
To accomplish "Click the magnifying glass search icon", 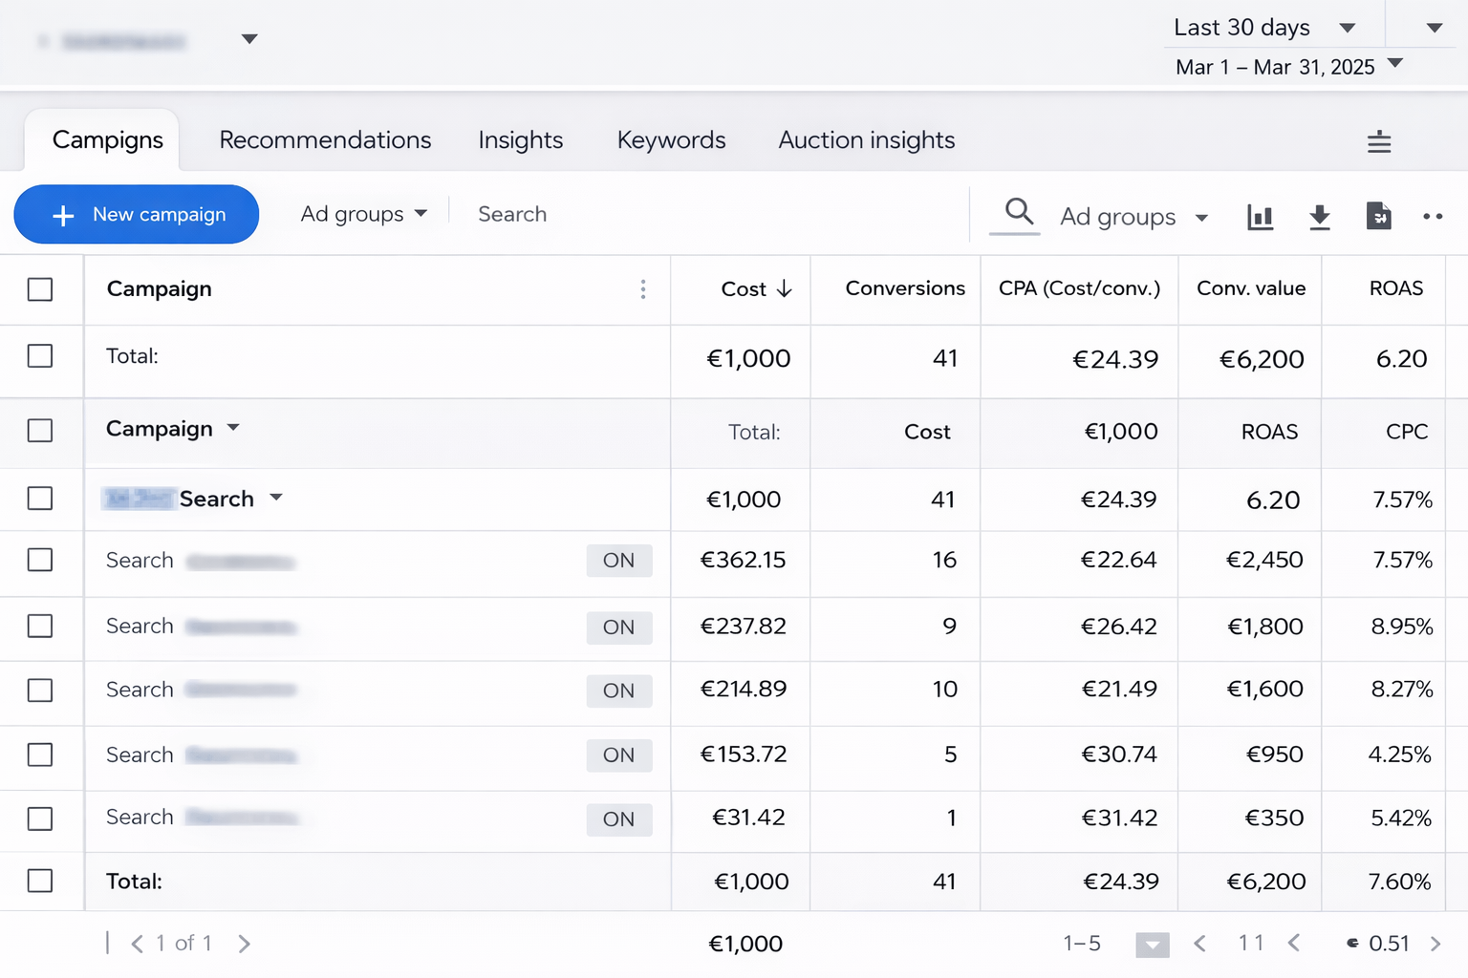I will click(x=1019, y=212).
